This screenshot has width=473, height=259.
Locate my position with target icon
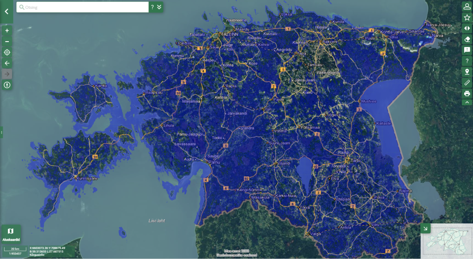(x=7, y=52)
